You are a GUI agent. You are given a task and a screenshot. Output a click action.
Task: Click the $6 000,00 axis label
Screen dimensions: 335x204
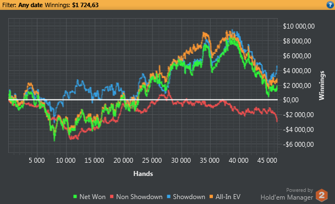coord(297,56)
